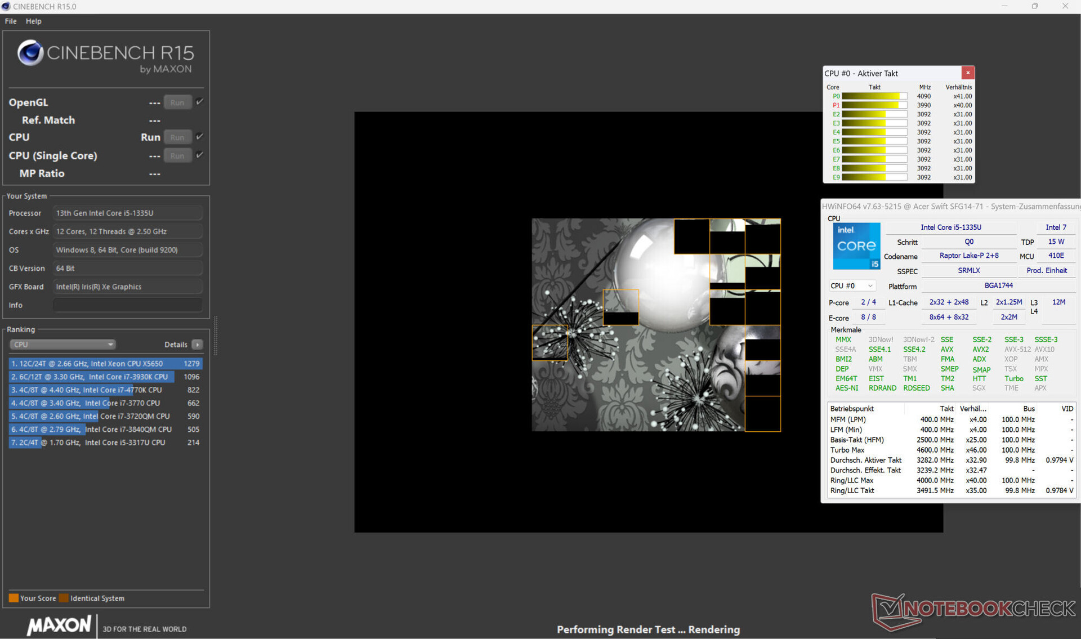Click the panel splitter handle beside Ranking
This screenshot has width=1081, height=639.
tap(215, 336)
